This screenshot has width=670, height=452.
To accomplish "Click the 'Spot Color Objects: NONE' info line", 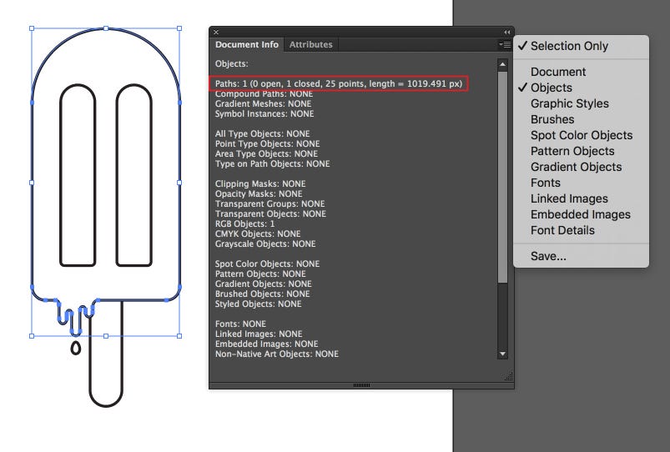I will (x=267, y=264).
